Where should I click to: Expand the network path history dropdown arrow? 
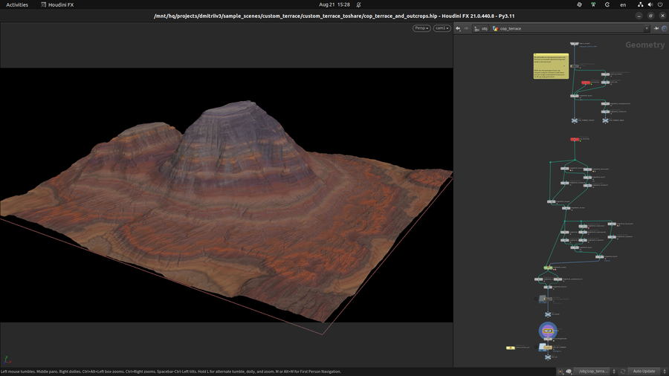(x=647, y=28)
